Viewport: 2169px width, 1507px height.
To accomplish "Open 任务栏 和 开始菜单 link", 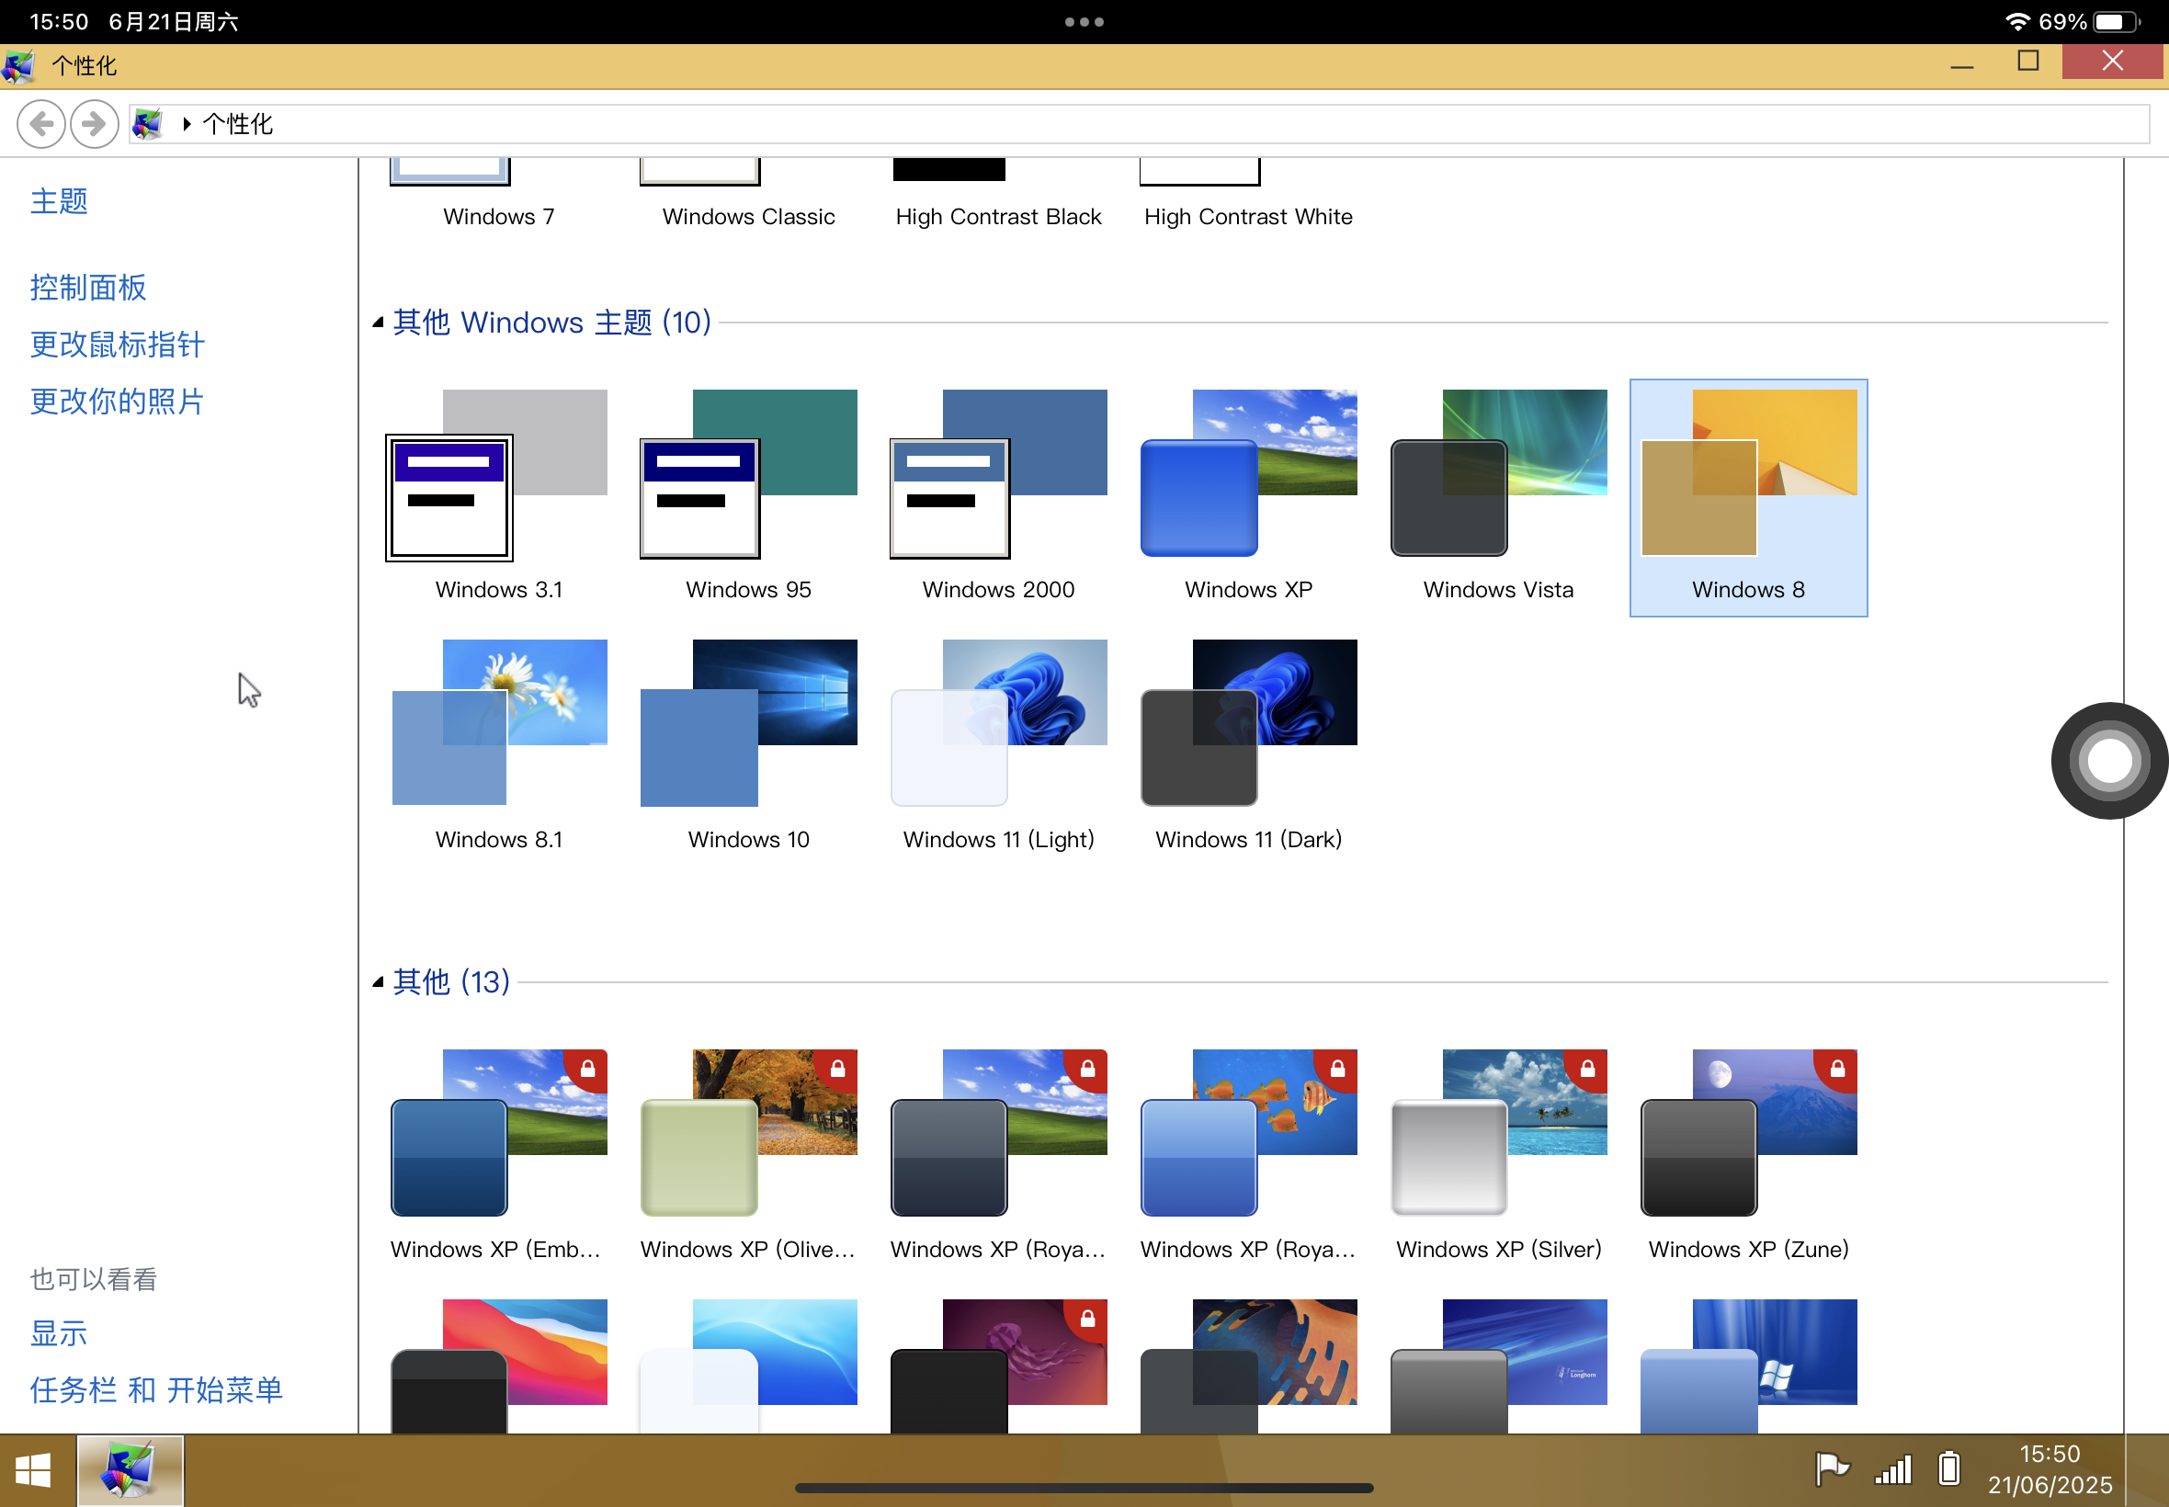I will pyautogui.click(x=157, y=1390).
